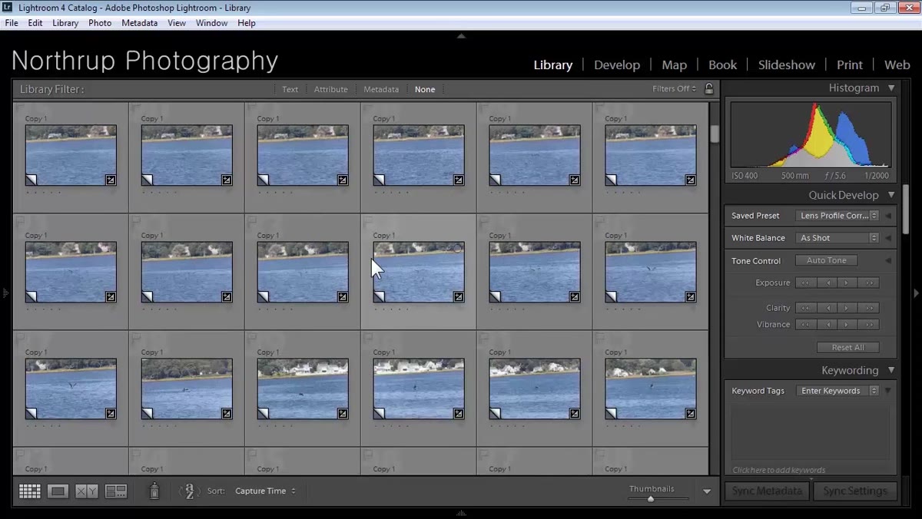Open Saved Preset dropdown Lens Profile Corr

[837, 216]
